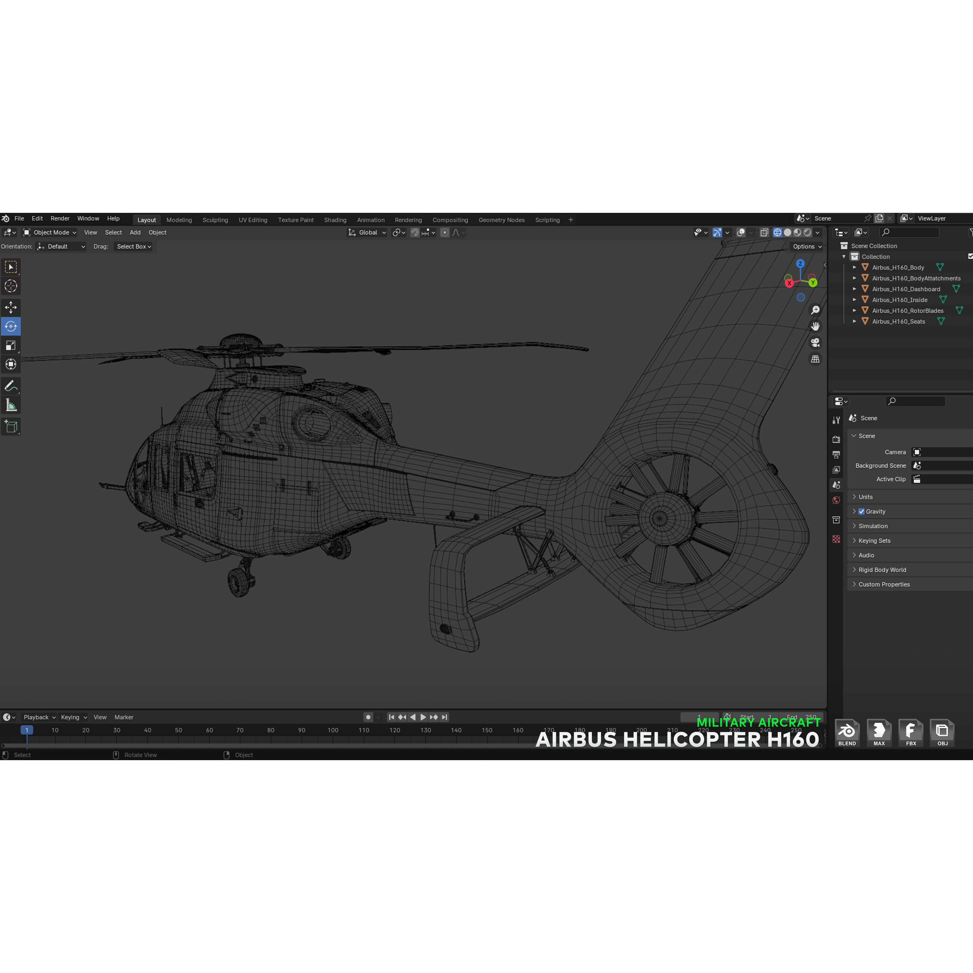This screenshot has height=973, width=973.
Task: Activate the Measure tool
Action: tap(11, 404)
